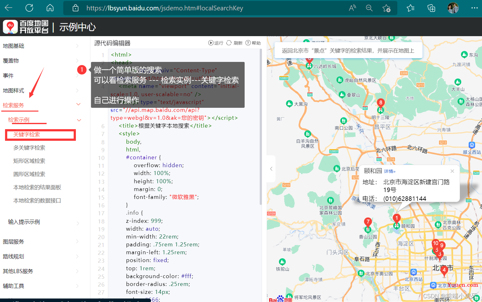The height and width of the screenshot is (302, 482).
Task: Expand the 图层服务 menu section
Action: (40, 242)
